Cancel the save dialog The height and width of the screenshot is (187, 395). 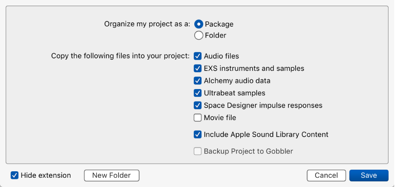click(326, 175)
